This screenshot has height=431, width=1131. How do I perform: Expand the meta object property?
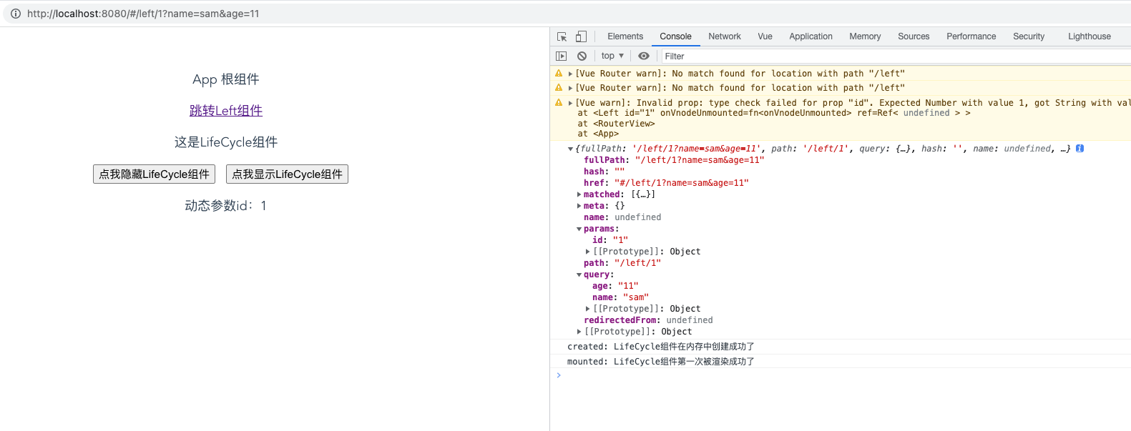point(579,206)
